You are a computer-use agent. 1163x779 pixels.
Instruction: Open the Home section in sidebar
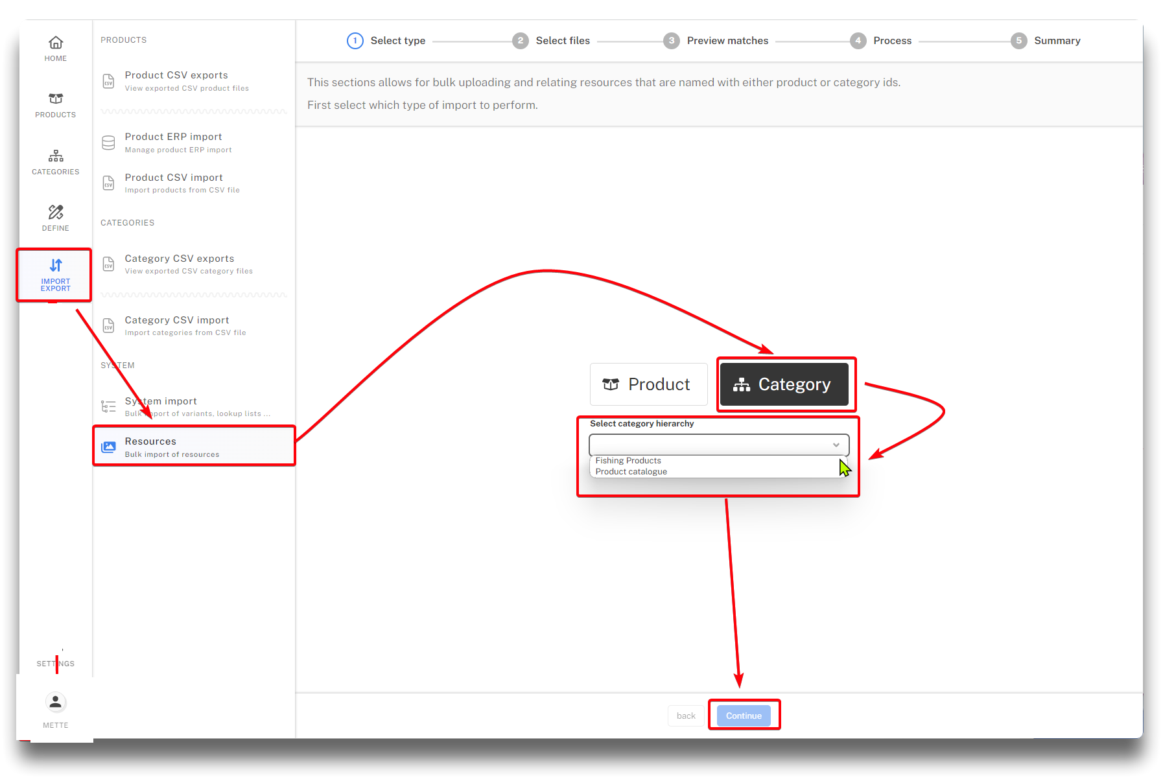coord(56,49)
